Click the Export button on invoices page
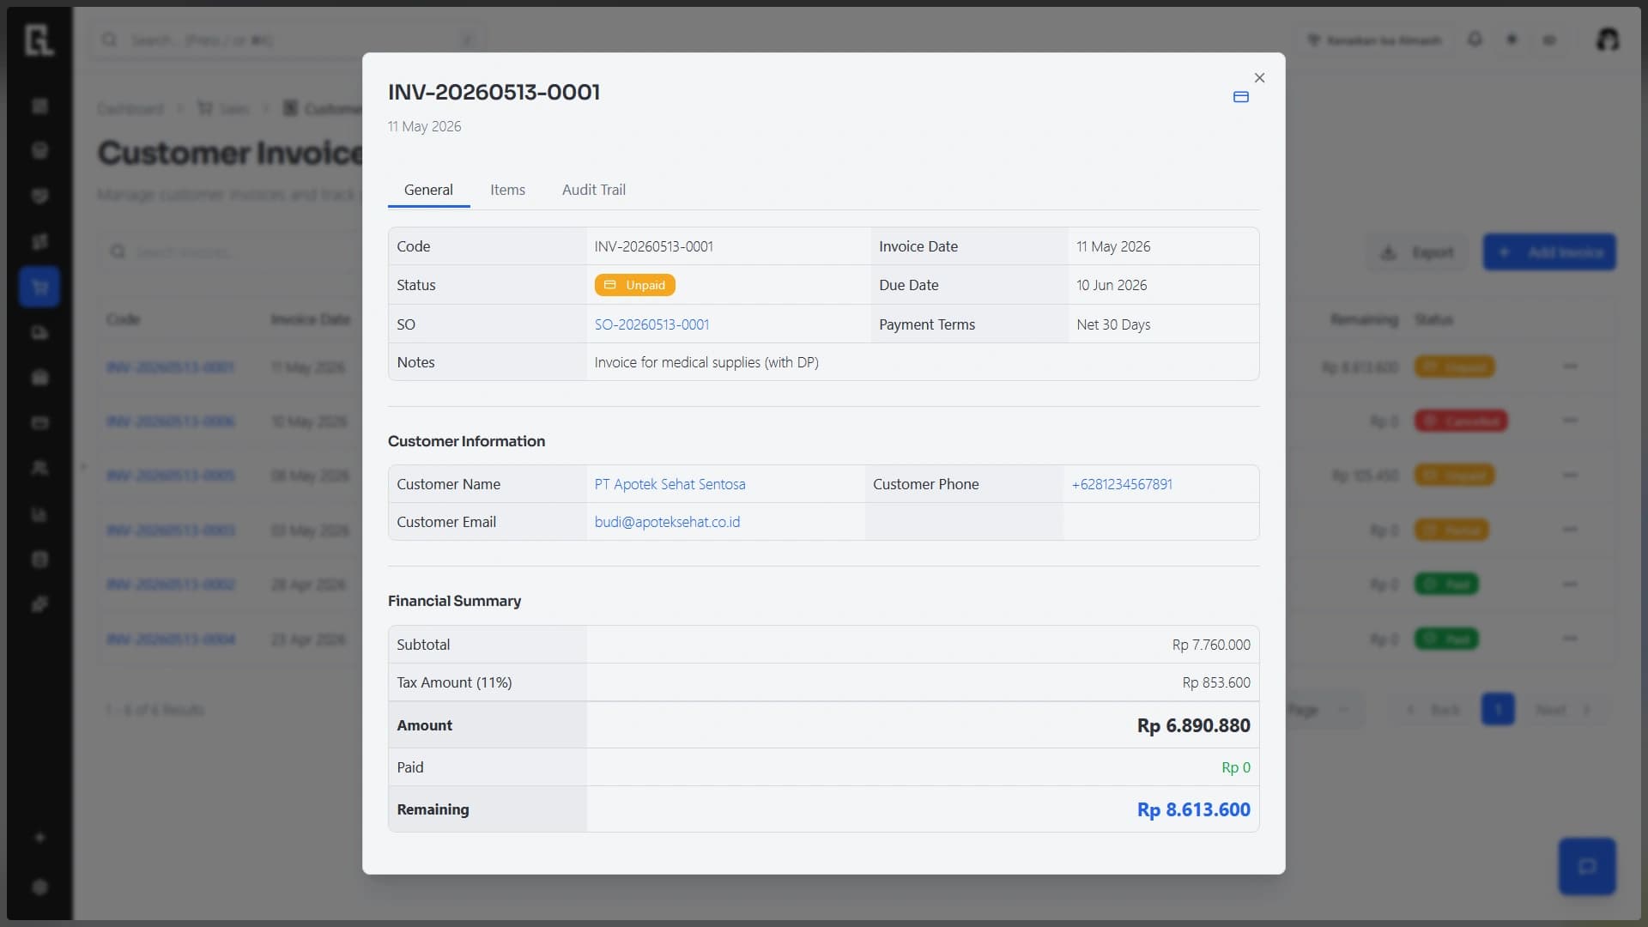Viewport: 1648px width, 927px height. (1417, 252)
